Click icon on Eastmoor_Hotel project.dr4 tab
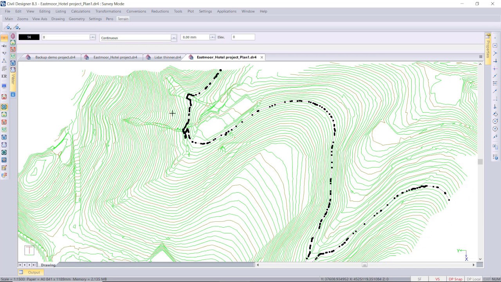 [87, 57]
